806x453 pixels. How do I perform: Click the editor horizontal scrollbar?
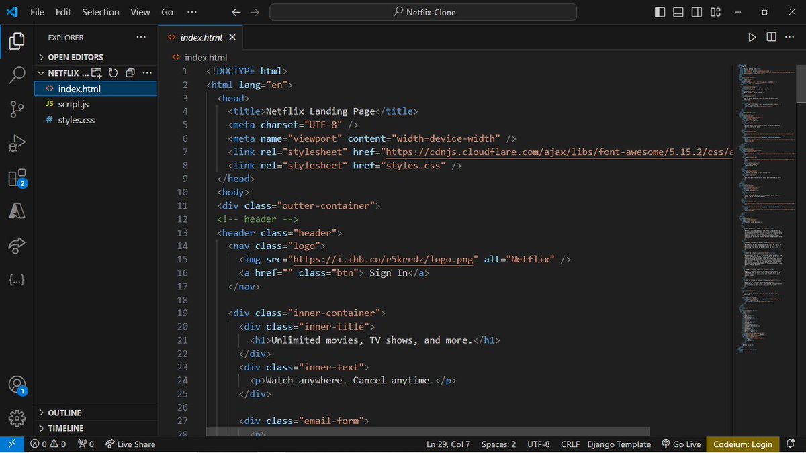click(x=428, y=432)
